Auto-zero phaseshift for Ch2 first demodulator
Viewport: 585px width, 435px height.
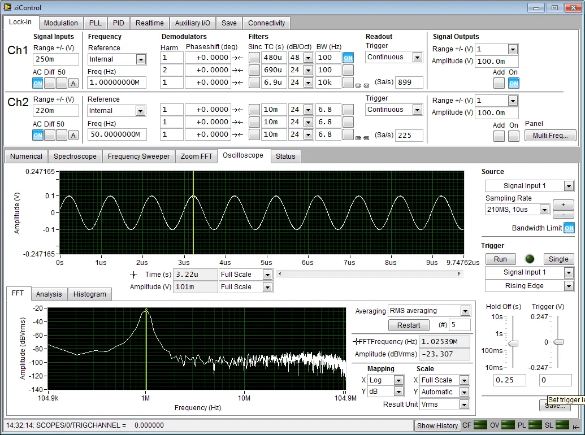[237, 110]
